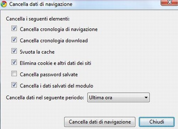The width and height of the screenshot is (178, 129).
Task: Uncheck Cancella cronologia di navigazione checkbox
Action: pos(14,28)
